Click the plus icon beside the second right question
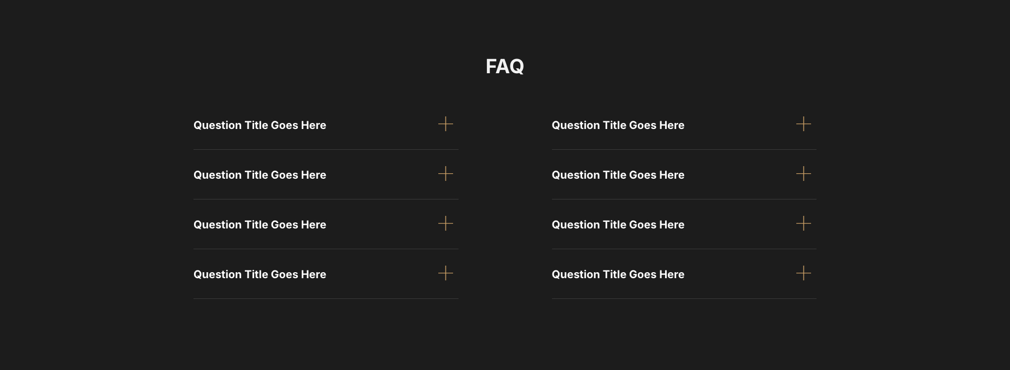Viewport: 1010px width, 370px height. (x=803, y=174)
